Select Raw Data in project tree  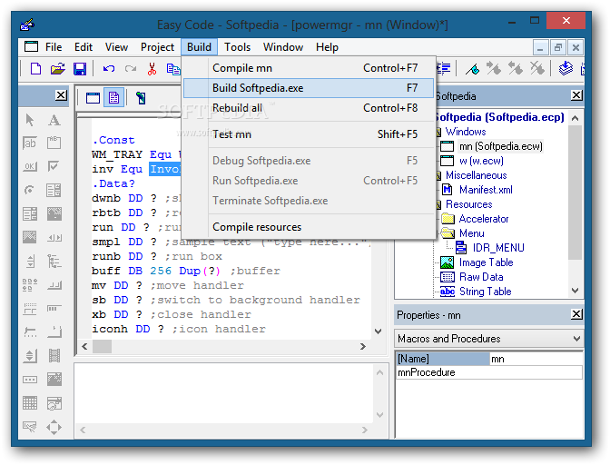481,277
